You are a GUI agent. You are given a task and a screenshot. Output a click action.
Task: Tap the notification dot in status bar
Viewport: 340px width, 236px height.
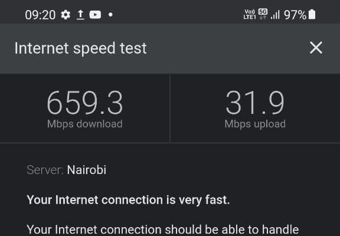[110, 15]
